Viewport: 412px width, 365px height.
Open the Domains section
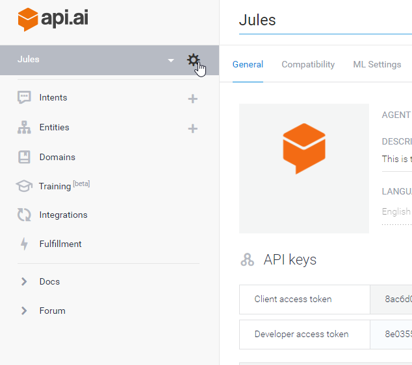tap(57, 157)
